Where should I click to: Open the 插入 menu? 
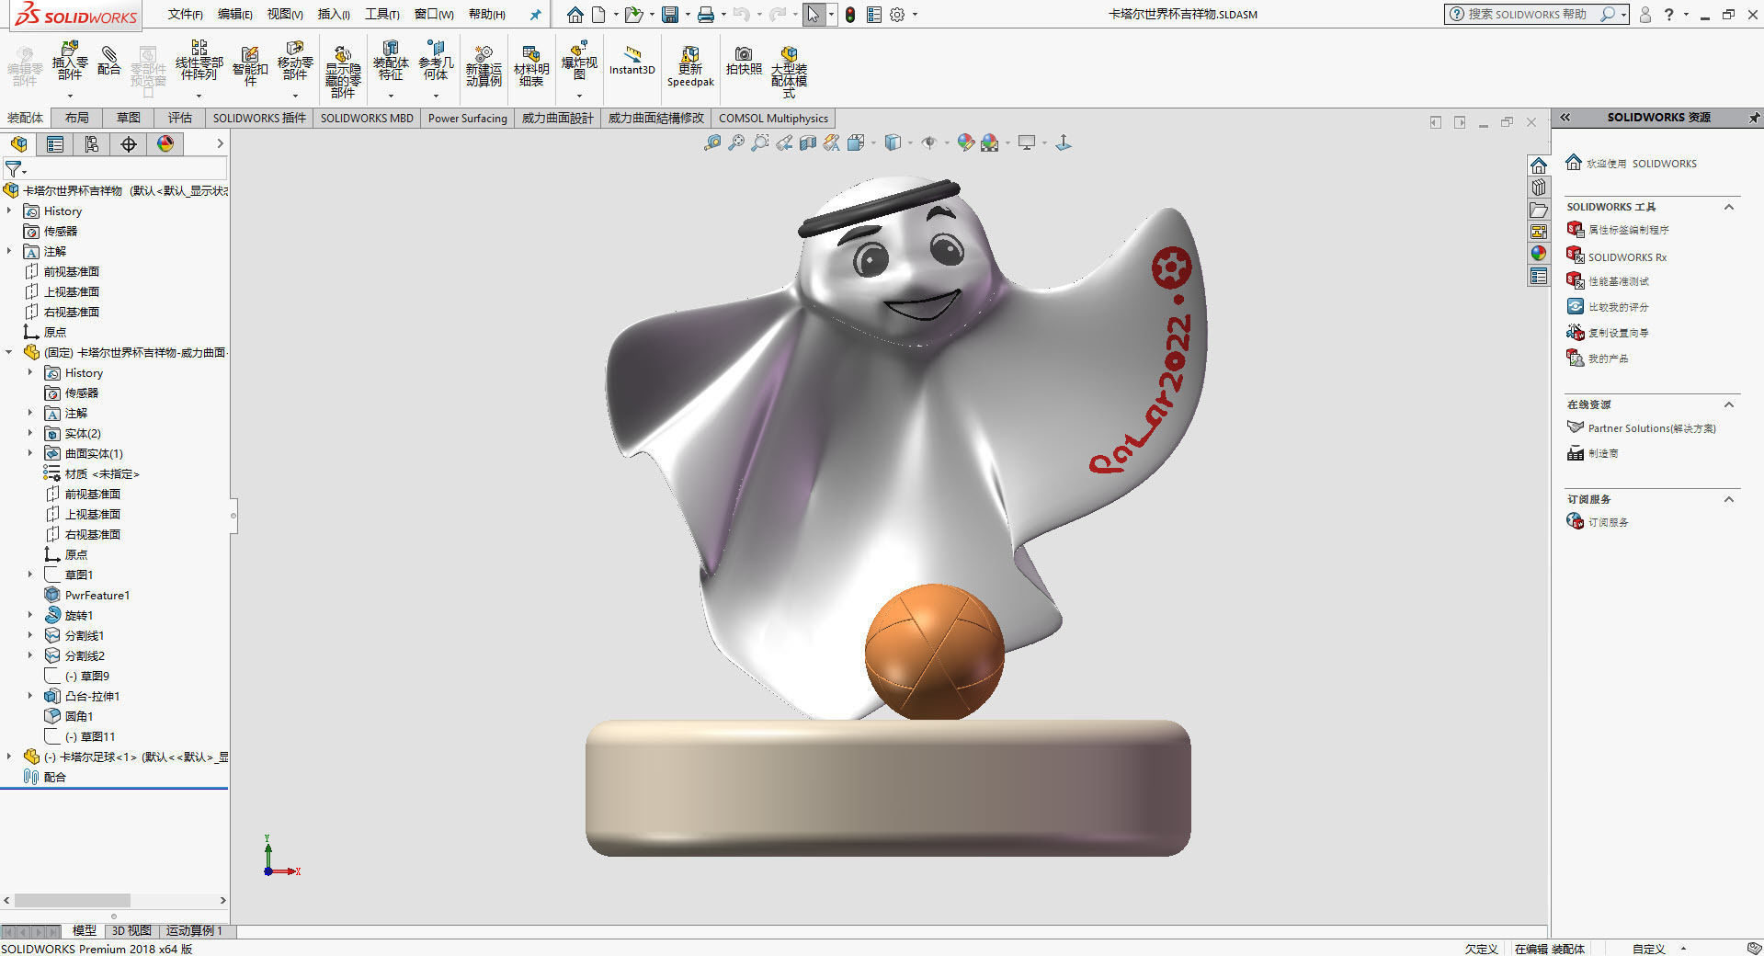coord(333,15)
